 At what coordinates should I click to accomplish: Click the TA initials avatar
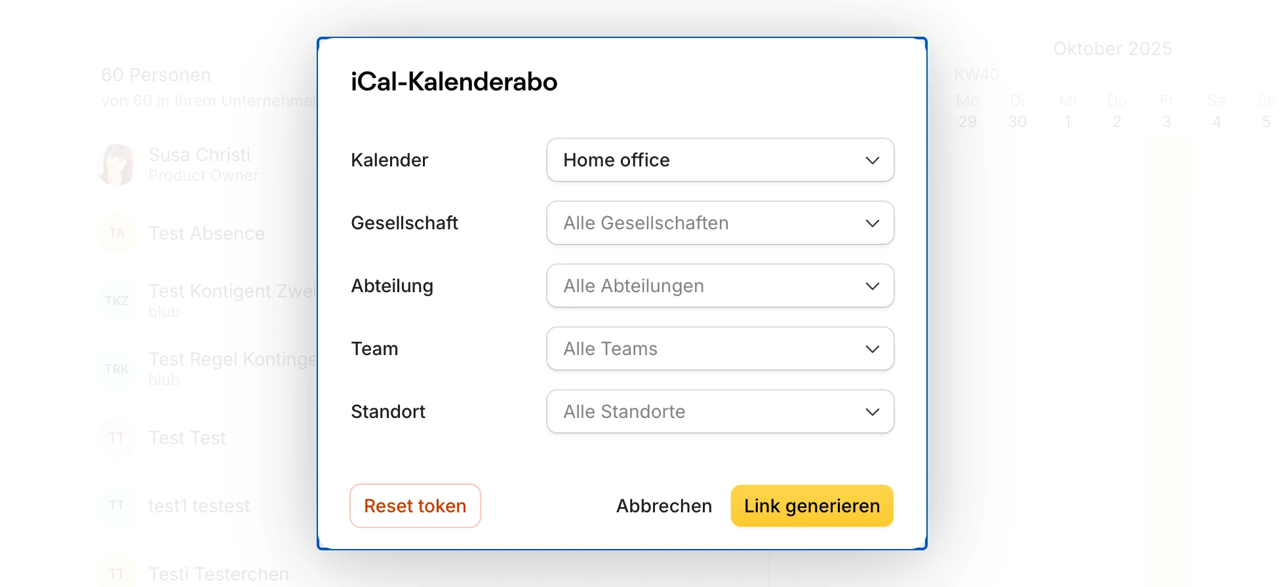point(117,233)
